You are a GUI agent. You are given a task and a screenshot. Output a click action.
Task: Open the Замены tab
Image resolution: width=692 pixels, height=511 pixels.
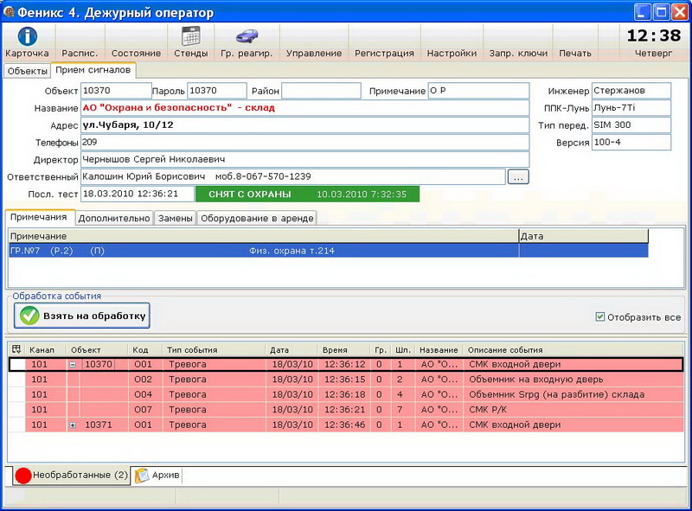pos(176,218)
